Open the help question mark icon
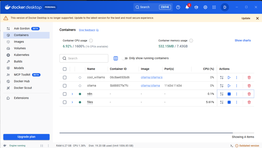The image size is (262, 148). point(178,7)
